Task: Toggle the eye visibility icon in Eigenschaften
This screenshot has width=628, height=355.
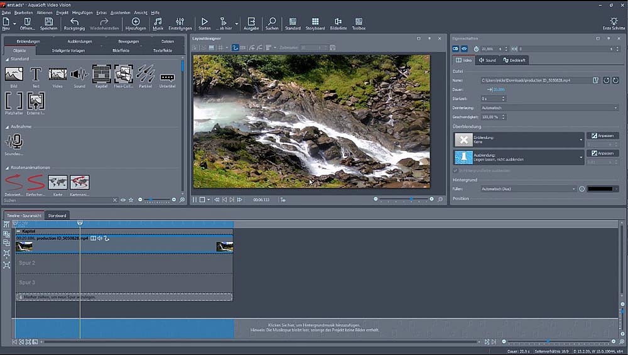Action: pos(465,48)
